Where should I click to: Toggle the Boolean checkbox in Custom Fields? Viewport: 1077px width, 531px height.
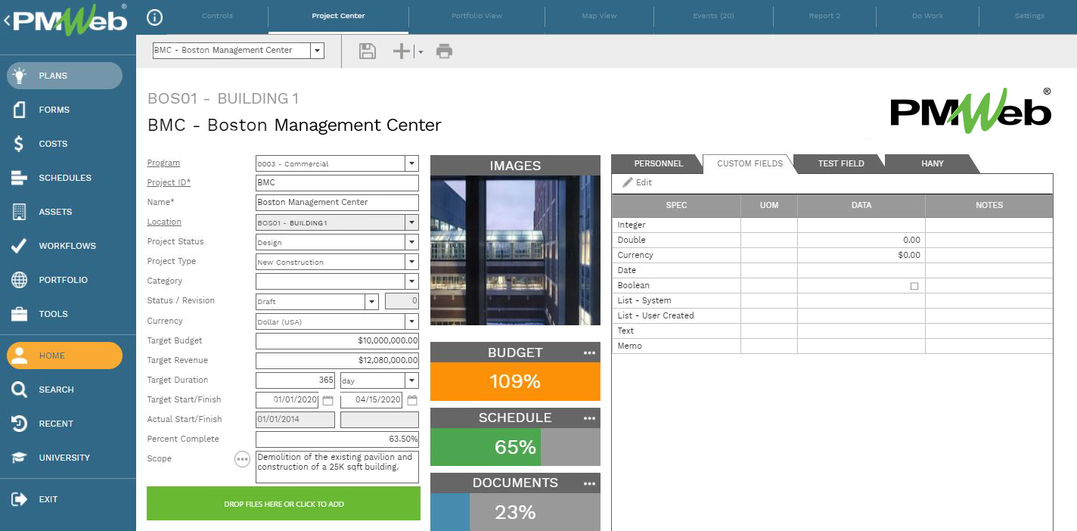click(914, 285)
